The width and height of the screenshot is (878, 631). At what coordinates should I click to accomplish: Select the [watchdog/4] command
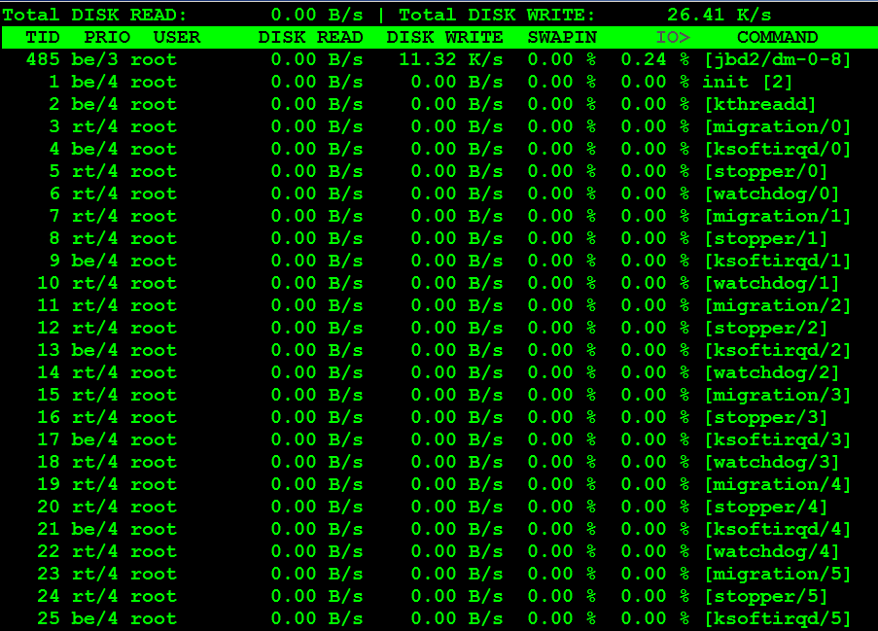[x=772, y=552]
